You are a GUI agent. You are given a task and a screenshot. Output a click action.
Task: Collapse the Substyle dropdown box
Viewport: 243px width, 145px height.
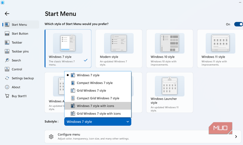pyautogui.click(x=97, y=122)
